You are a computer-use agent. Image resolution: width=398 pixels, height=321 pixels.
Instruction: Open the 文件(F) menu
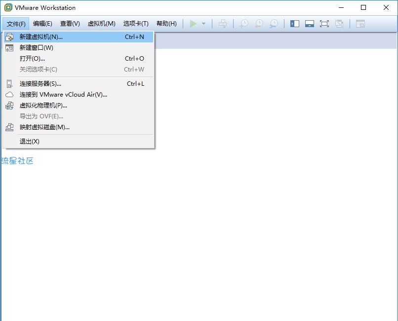(16, 24)
